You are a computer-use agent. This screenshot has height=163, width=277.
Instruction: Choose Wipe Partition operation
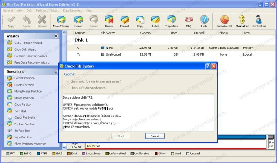[23, 137]
